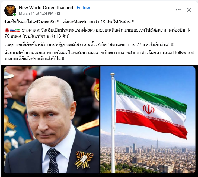Screen dimensions: 198x177
Task: Click the word Hollywood in the post text
Action: click(x=184, y=52)
